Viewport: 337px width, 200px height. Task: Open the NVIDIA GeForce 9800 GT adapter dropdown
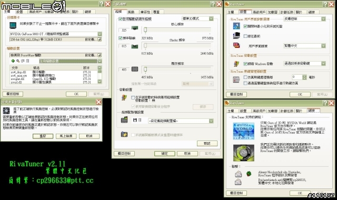[x=100, y=34]
